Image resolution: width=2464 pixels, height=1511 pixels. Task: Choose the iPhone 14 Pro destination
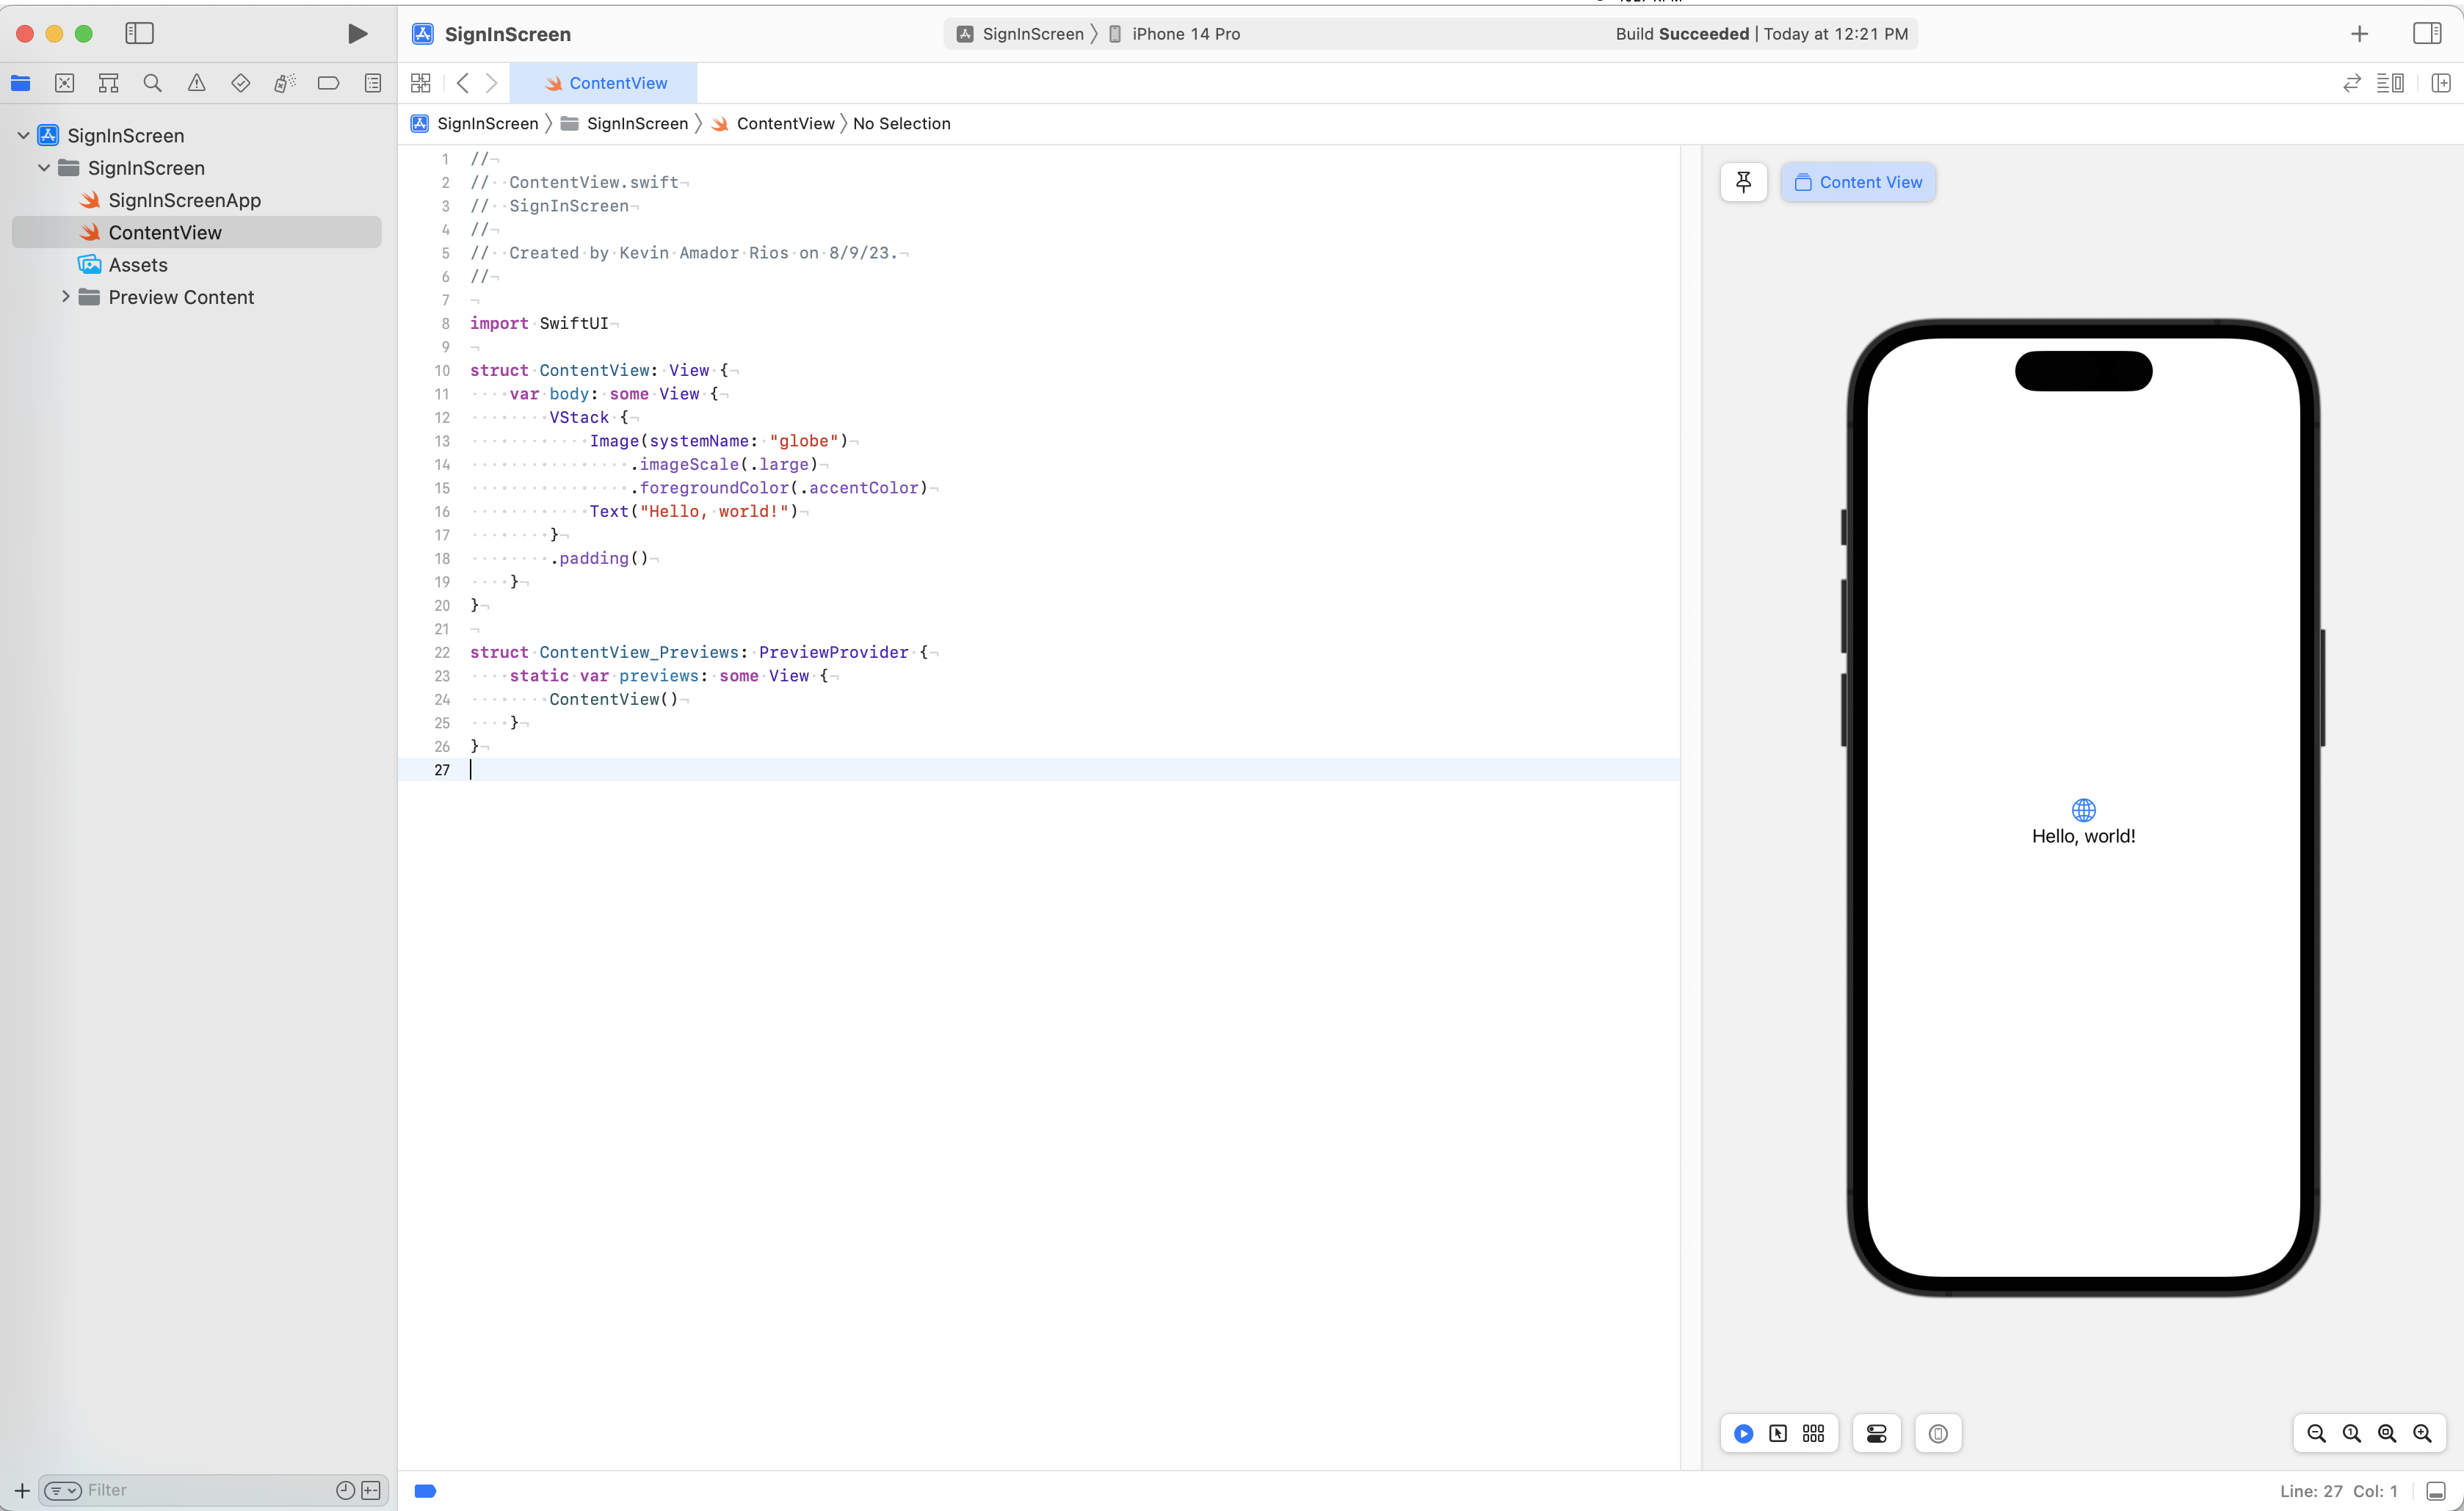point(1175,34)
